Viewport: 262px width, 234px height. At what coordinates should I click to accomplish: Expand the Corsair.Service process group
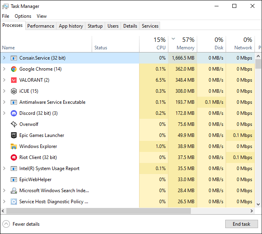coord(4,58)
